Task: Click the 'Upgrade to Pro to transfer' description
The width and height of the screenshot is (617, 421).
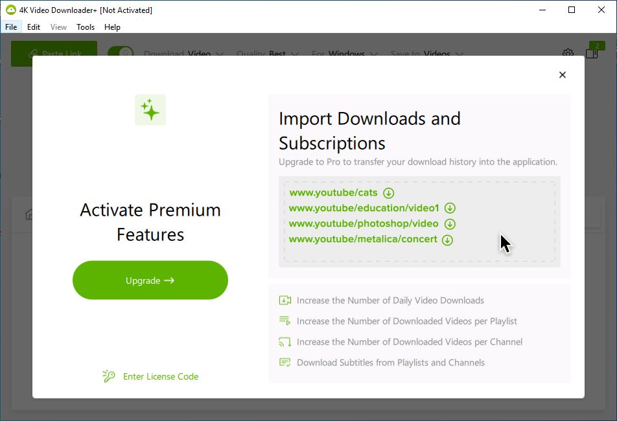Action: tap(418, 162)
